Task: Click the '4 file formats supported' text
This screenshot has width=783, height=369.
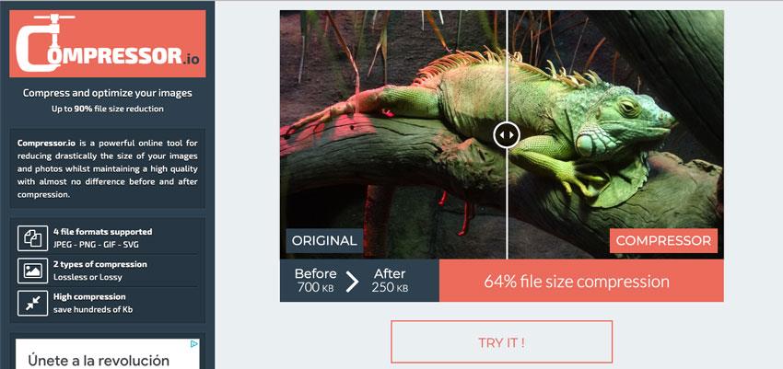Action: tap(103, 232)
